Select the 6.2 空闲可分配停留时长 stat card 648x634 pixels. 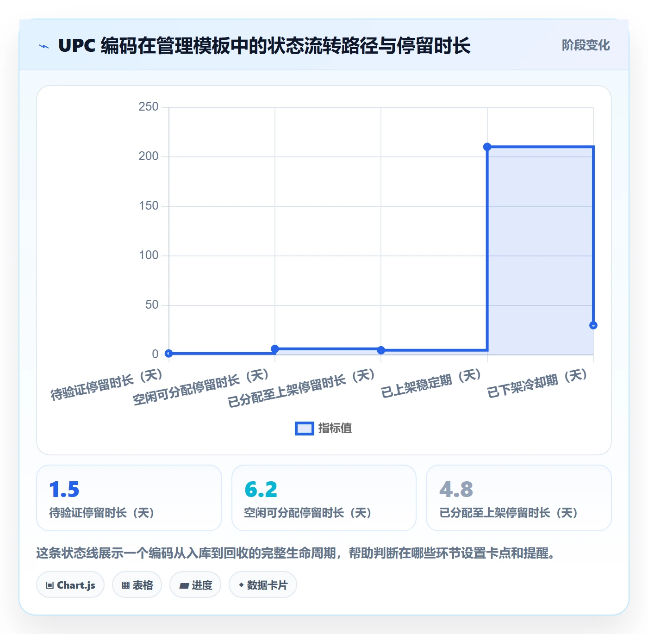pyautogui.click(x=324, y=498)
